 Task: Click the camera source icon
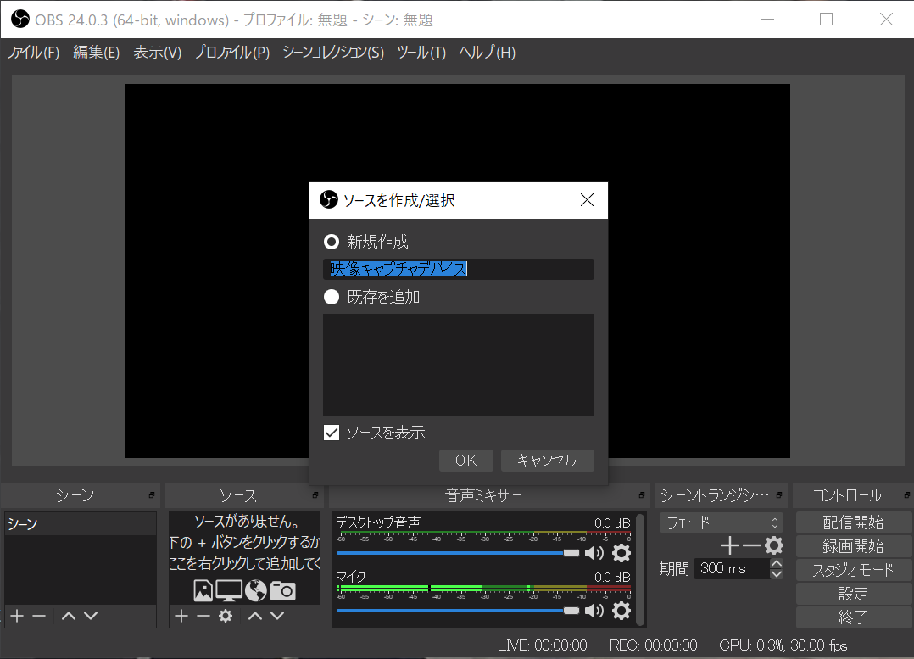click(x=282, y=591)
